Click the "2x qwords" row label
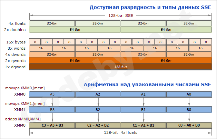The image size is (217, 139). pos(16,61)
